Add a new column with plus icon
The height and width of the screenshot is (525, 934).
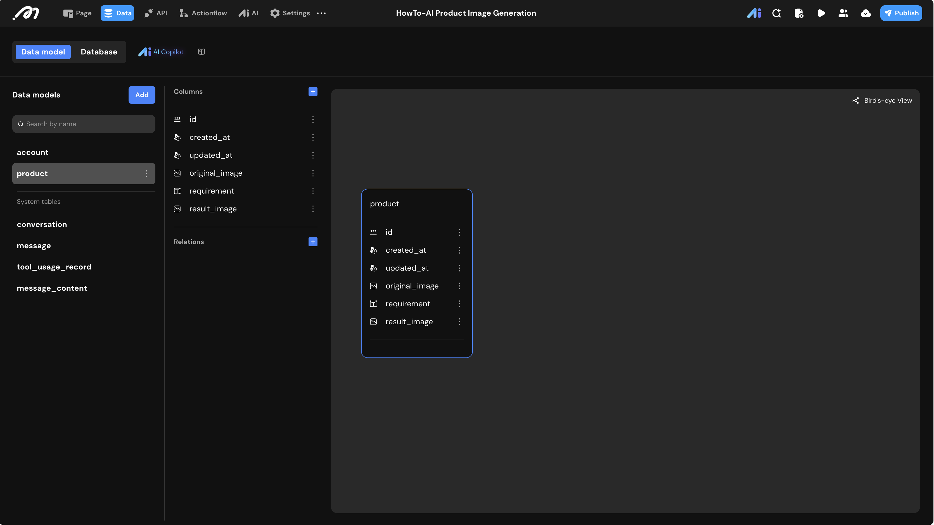coord(312,92)
